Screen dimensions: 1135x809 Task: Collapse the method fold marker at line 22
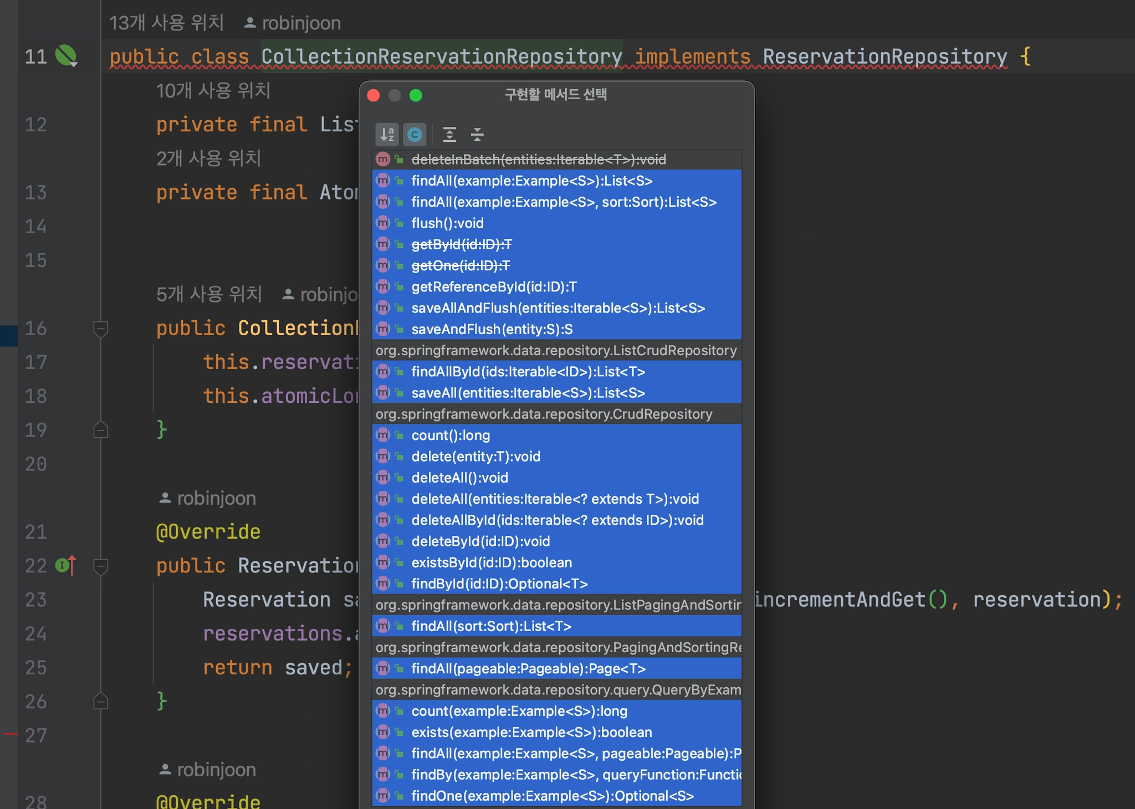pos(100,566)
